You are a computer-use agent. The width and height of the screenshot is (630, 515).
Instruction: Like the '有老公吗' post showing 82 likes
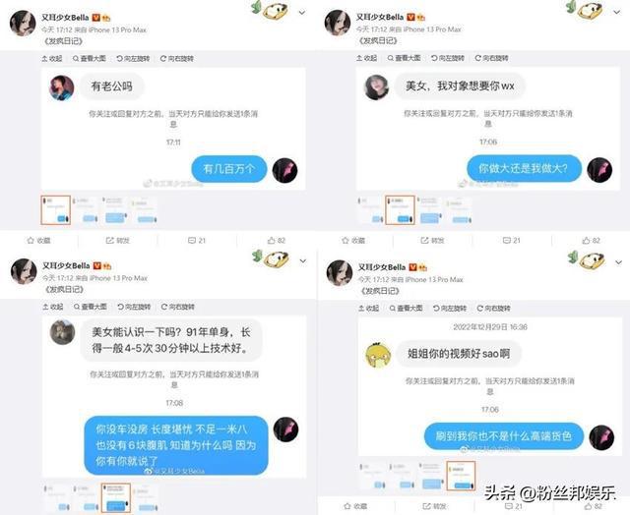[x=277, y=240]
